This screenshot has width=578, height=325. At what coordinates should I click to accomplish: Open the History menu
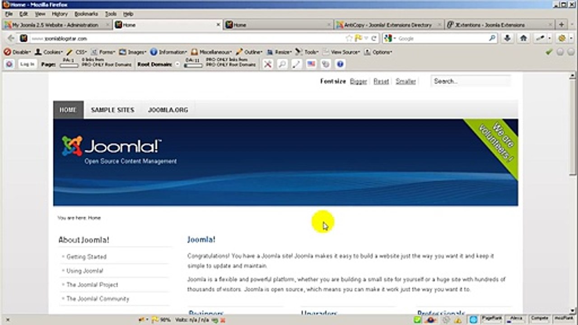coord(60,14)
